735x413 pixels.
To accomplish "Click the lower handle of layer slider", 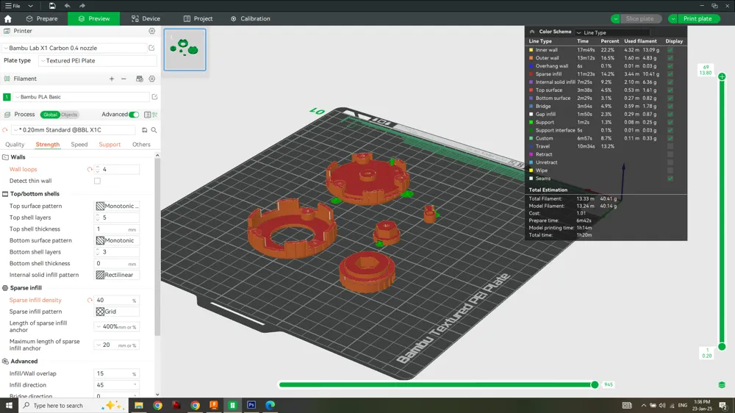I will (722, 347).
